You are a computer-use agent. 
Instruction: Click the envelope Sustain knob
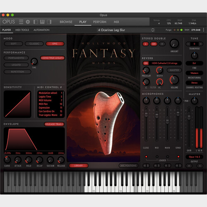tap(51, 160)
